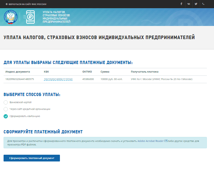Open the VK social network icon
This screenshot has width=214, height=170.
click(189, 4)
